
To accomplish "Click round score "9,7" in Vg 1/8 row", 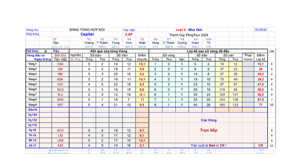I will point(142,130).
